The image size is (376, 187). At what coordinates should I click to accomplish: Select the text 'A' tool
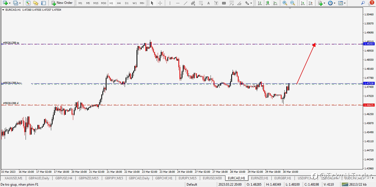coord(208,3)
